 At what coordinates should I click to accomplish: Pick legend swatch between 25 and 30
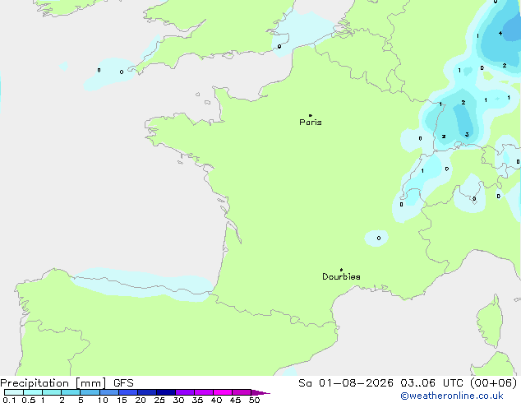coord(166,392)
